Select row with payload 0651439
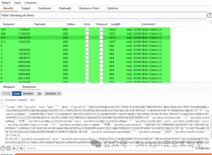The image size is (212, 155). click(x=85, y=78)
